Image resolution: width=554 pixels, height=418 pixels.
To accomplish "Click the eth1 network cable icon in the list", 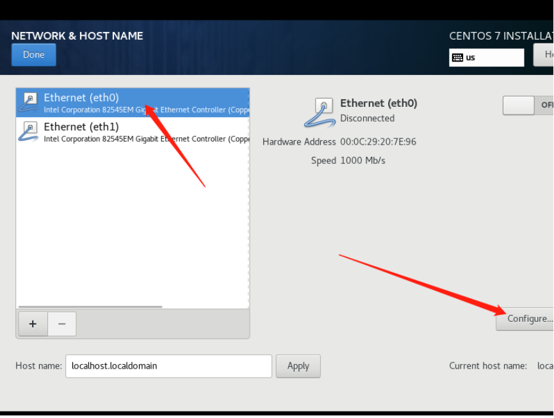I will click(x=29, y=132).
